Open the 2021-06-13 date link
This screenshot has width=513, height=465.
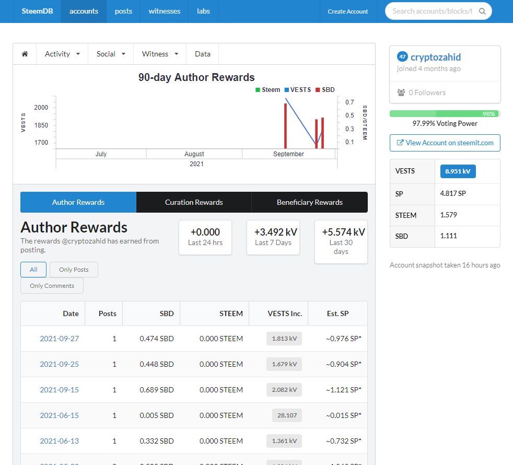point(59,441)
